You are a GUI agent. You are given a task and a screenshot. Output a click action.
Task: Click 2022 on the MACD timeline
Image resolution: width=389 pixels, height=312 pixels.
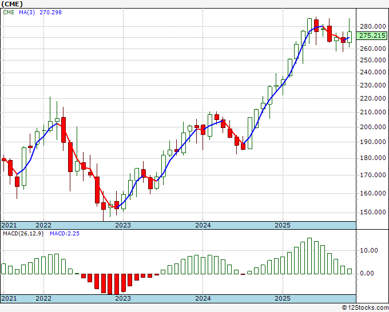[43, 298]
